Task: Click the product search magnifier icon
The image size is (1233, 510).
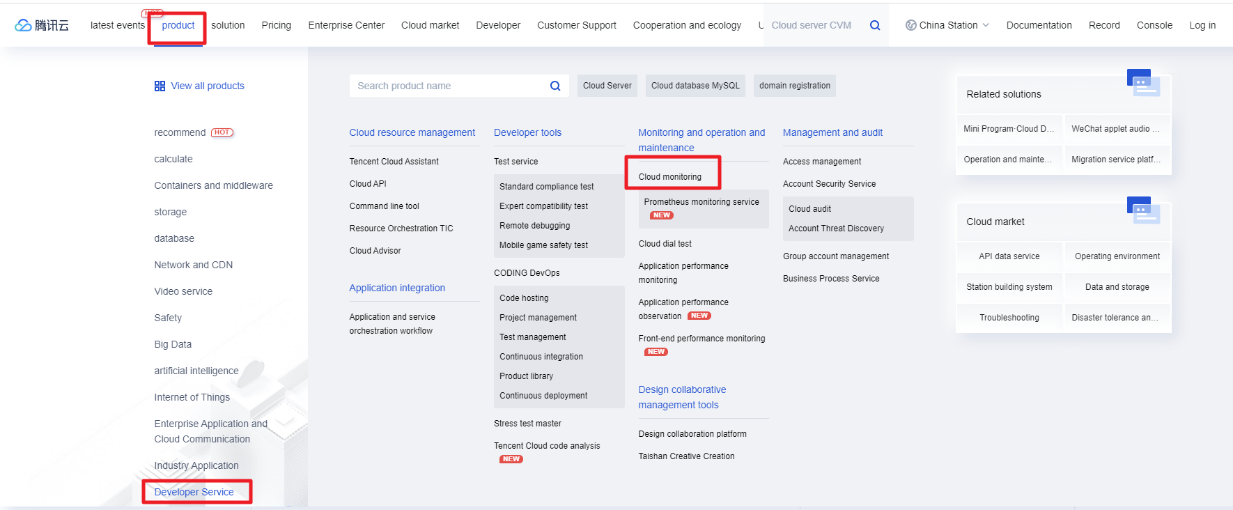Action: (555, 86)
